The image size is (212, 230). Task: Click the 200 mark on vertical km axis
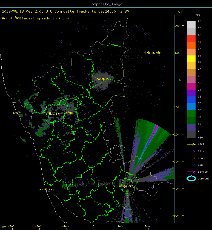177,26
